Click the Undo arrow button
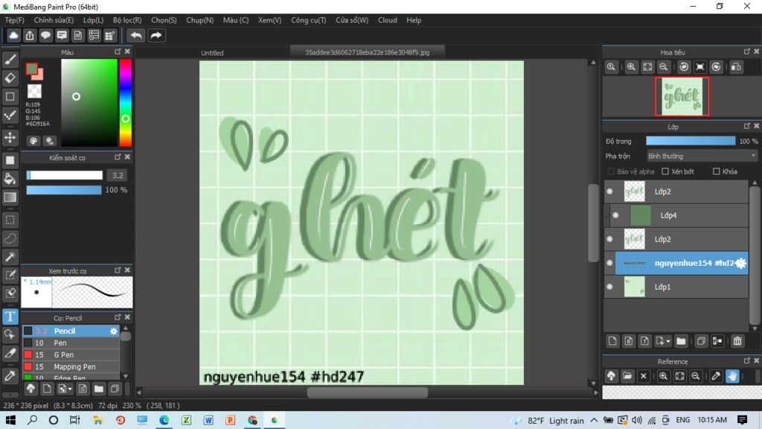 point(136,36)
